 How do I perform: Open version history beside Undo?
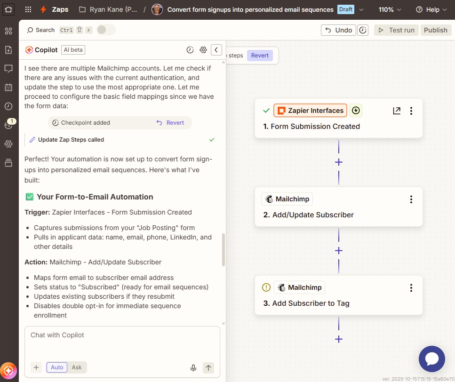pos(363,30)
